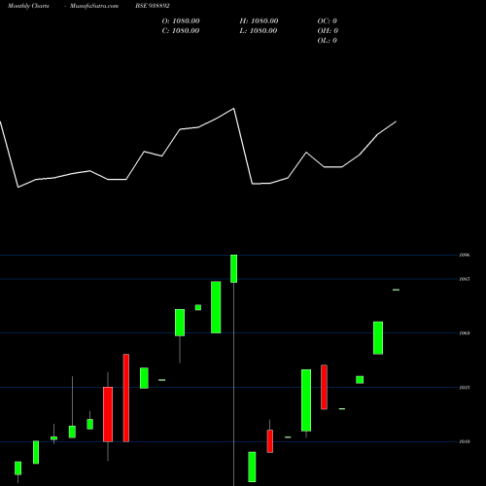This screenshot has height=486, width=486.
Task: Click the "BSE 938892" symbol label
Action: coord(153,6)
